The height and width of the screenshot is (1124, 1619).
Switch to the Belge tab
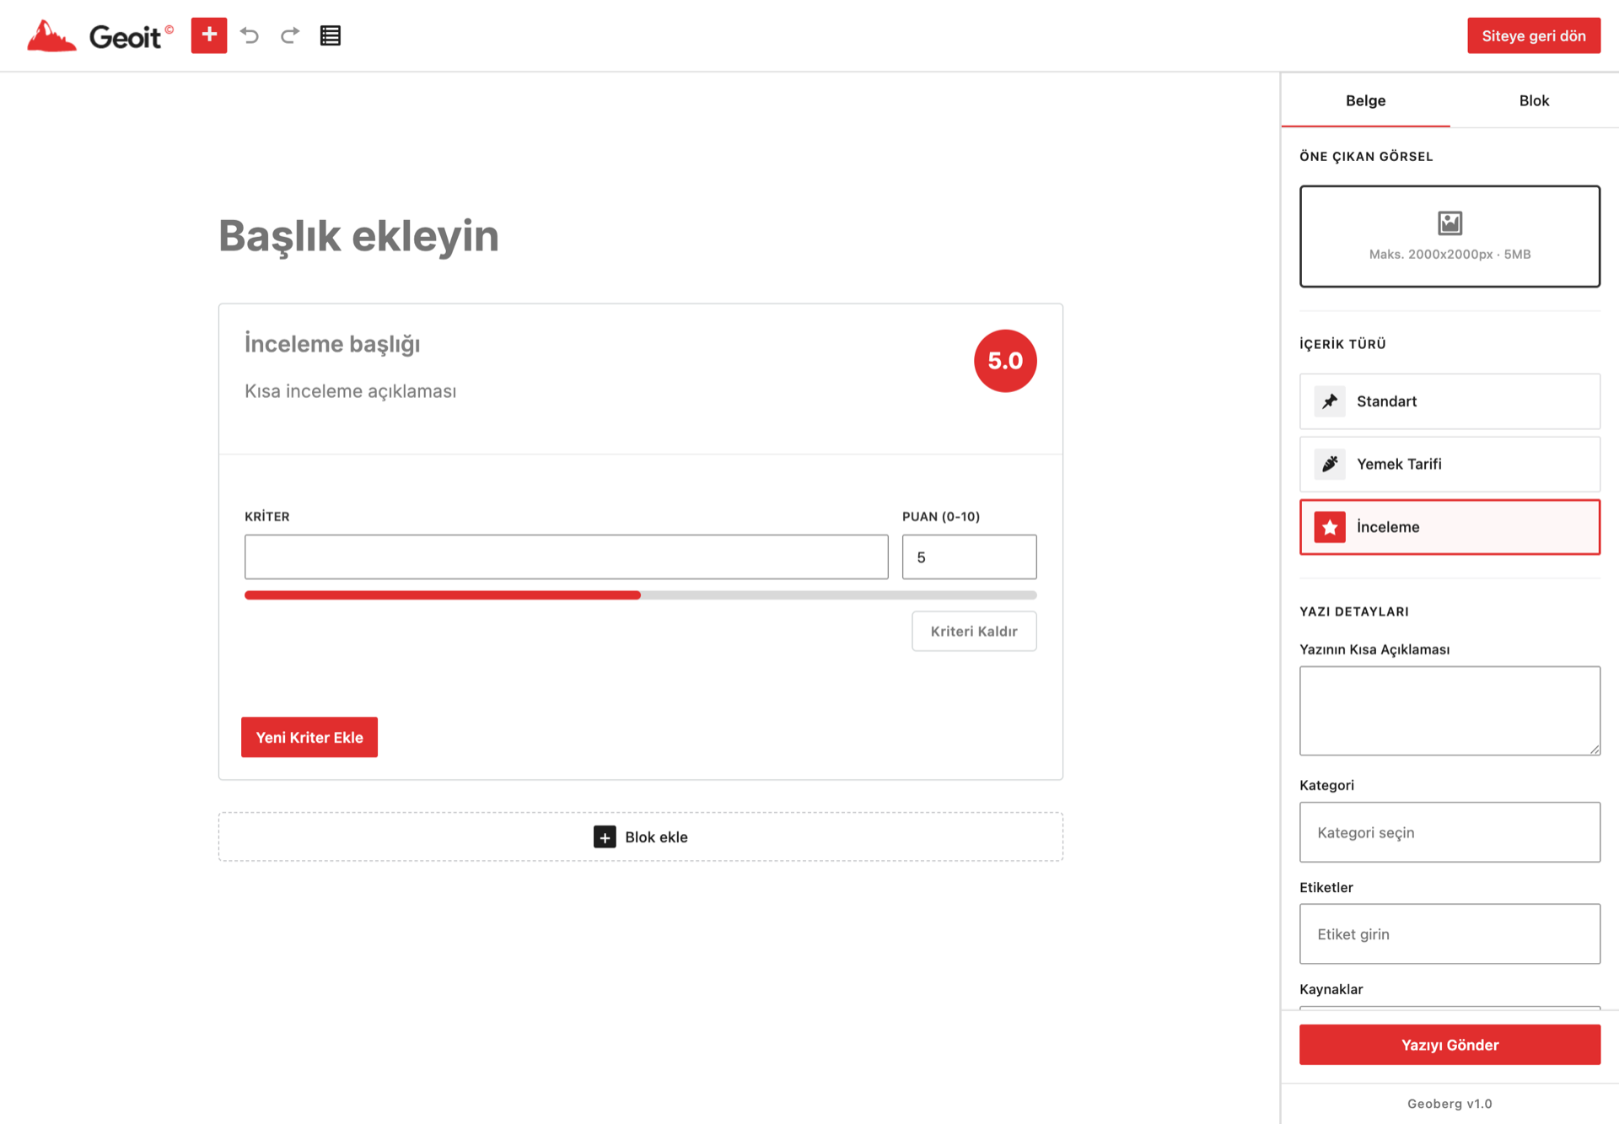tap(1365, 100)
